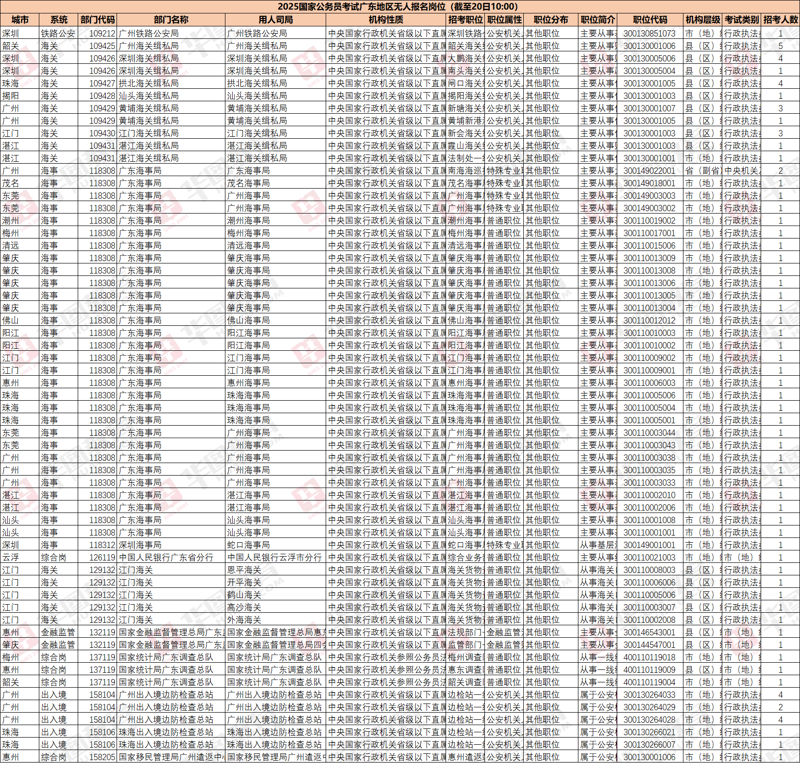Select position code 300130005006
The width and height of the screenshot is (800, 763).
pyautogui.click(x=649, y=59)
